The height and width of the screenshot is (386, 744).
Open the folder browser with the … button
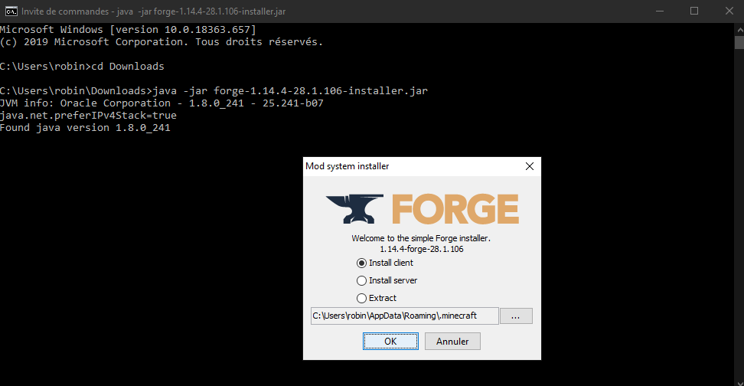[516, 316]
